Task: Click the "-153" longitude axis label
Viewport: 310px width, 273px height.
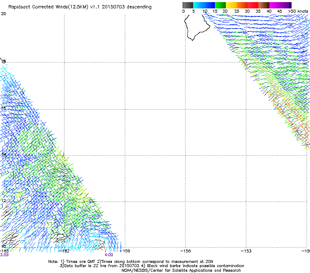Action: tap(246, 251)
